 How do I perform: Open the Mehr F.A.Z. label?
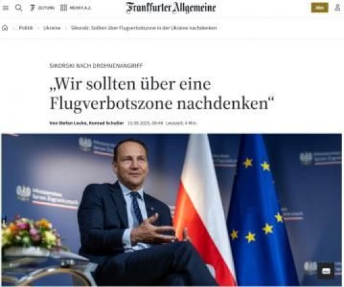pos(80,8)
